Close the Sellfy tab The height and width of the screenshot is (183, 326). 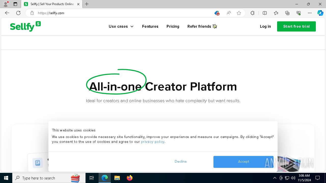(x=78, y=4)
